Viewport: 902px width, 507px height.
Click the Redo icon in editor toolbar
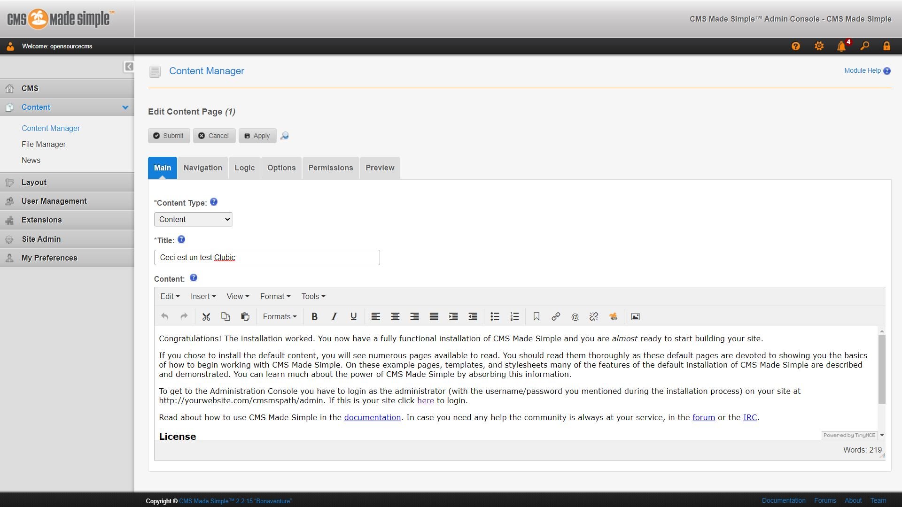tap(184, 317)
